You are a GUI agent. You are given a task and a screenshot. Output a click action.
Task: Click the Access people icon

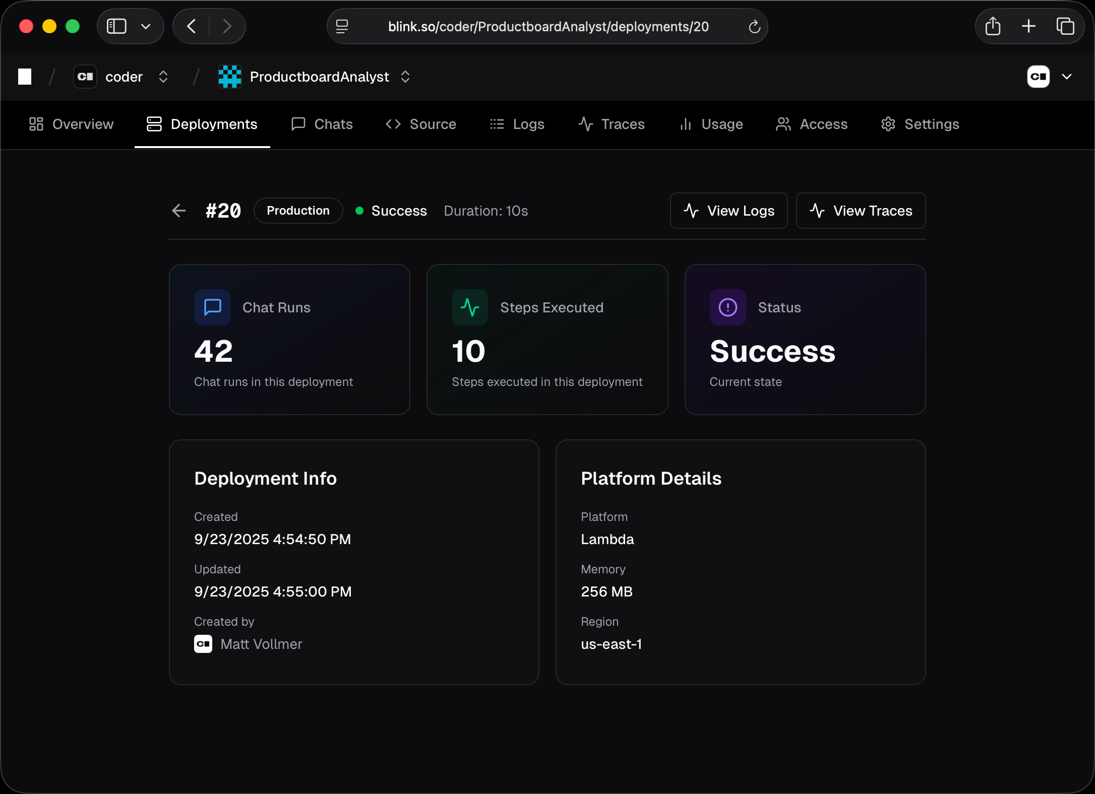[782, 124]
